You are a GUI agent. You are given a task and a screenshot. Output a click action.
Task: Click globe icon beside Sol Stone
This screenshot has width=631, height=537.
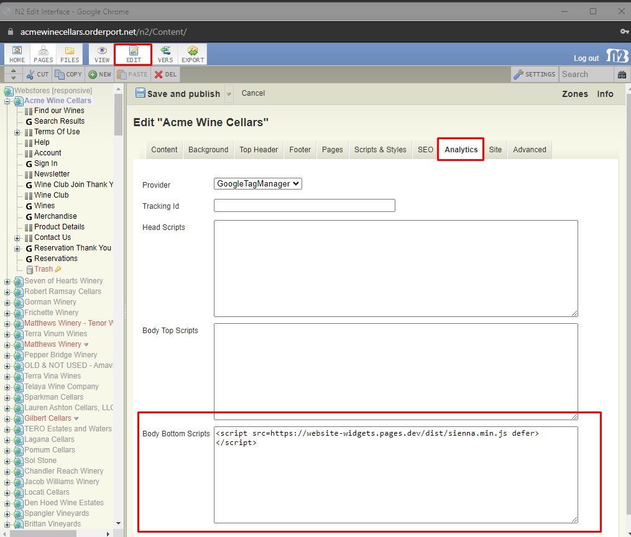pyautogui.click(x=18, y=461)
